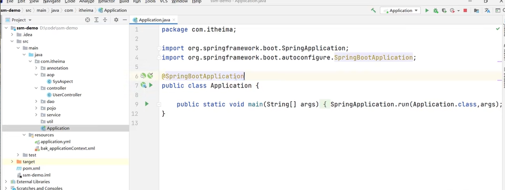Expand the service package
Screen dimensions: 505x190
36,115
